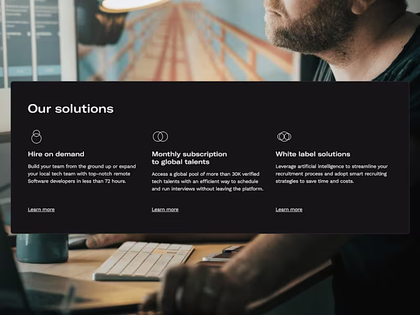Click the teal mug on the desk

pos(42,248)
